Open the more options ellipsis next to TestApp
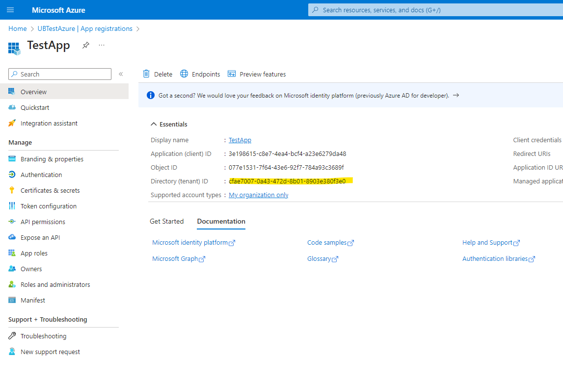The height and width of the screenshot is (382, 563). click(102, 45)
